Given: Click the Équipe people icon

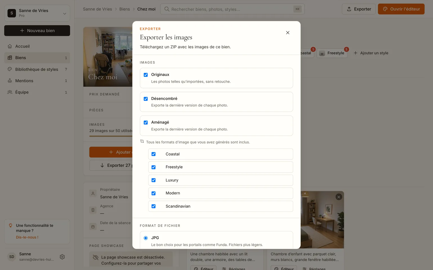Looking at the screenshot, I should (10, 92).
